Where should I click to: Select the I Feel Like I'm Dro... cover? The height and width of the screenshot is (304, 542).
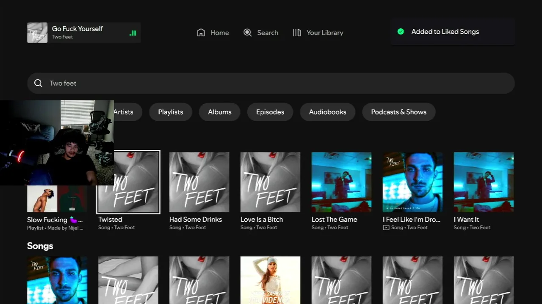click(x=413, y=182)
